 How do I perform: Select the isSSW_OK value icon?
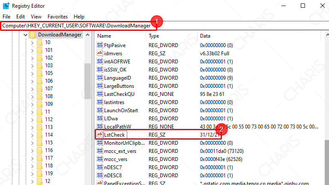[x=100, y=69]
